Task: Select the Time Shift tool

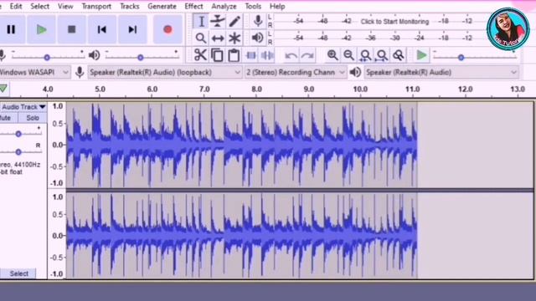Action: 218,38
